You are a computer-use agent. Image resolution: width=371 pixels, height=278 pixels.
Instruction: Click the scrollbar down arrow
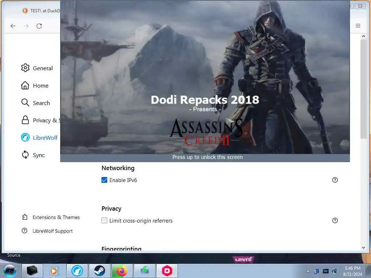click(364, 248)
